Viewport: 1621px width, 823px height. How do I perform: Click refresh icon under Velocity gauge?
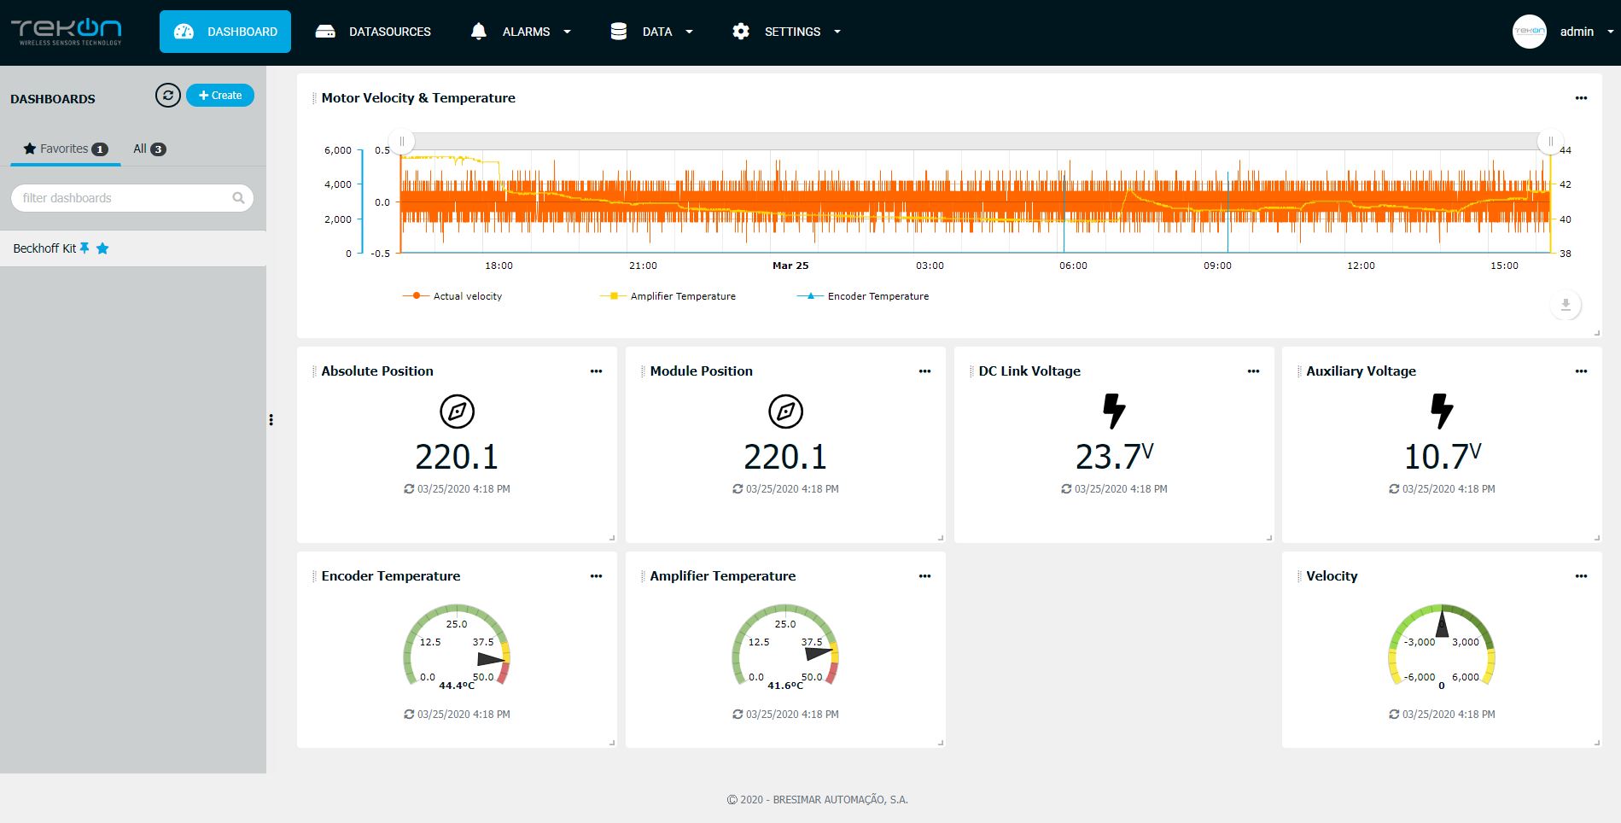[1394, 715]
